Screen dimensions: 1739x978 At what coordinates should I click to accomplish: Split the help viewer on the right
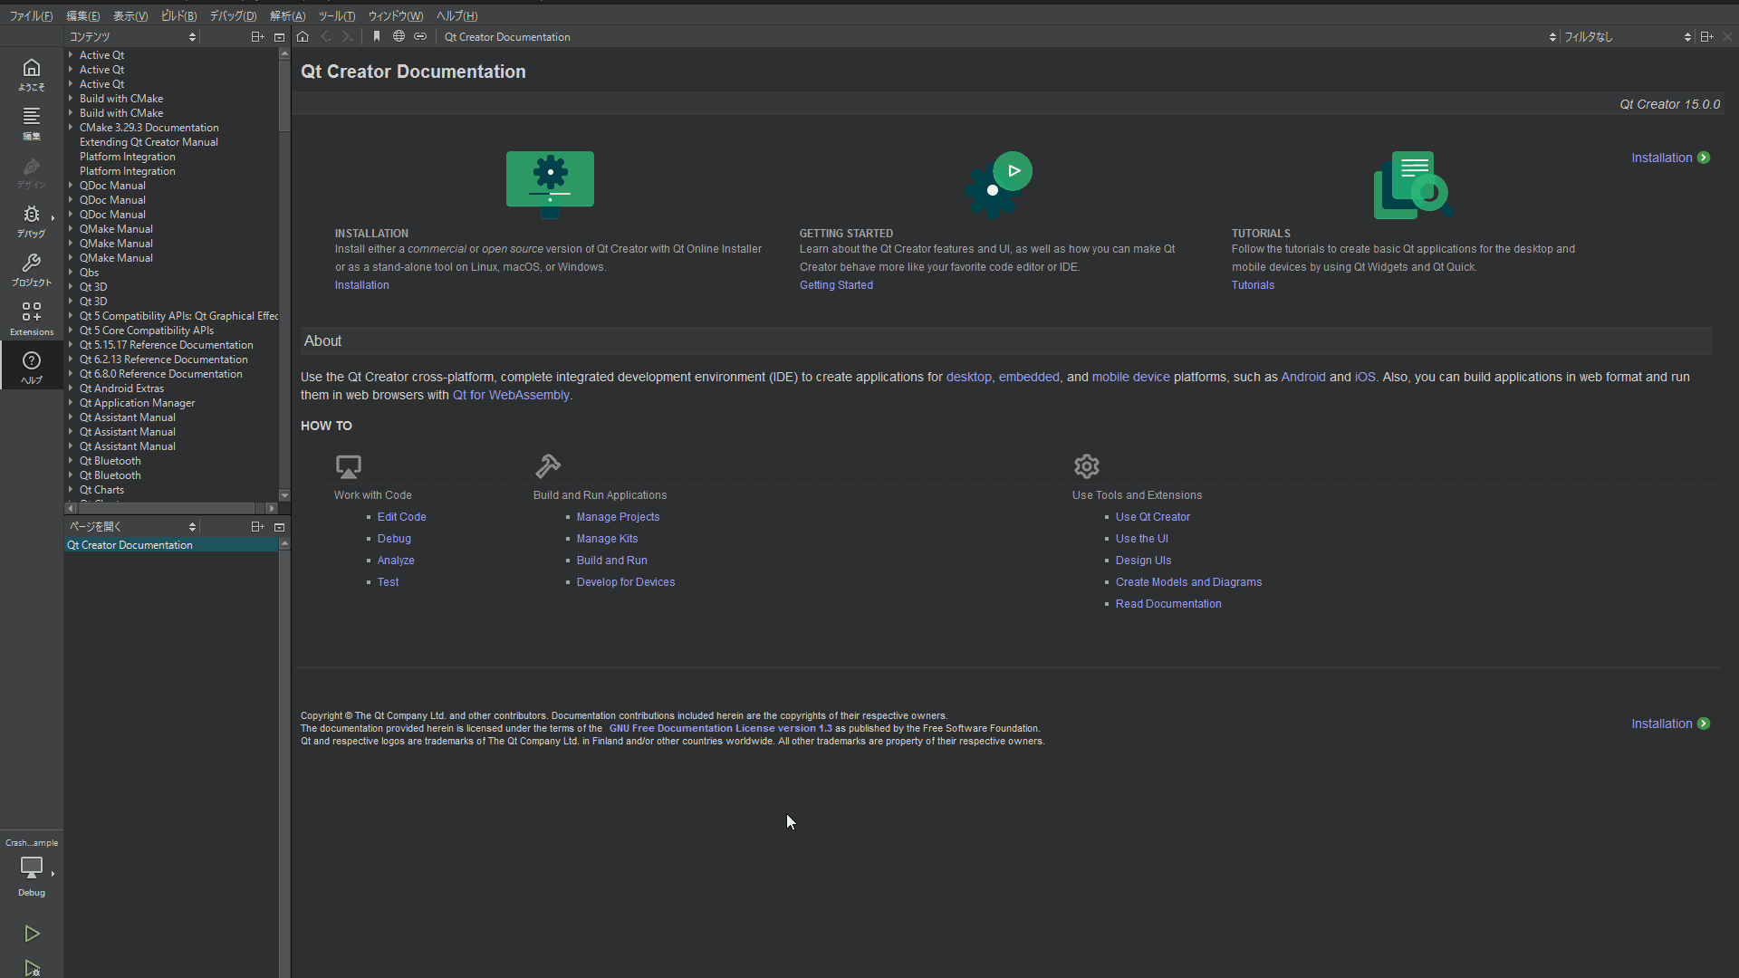[1706, 37]
